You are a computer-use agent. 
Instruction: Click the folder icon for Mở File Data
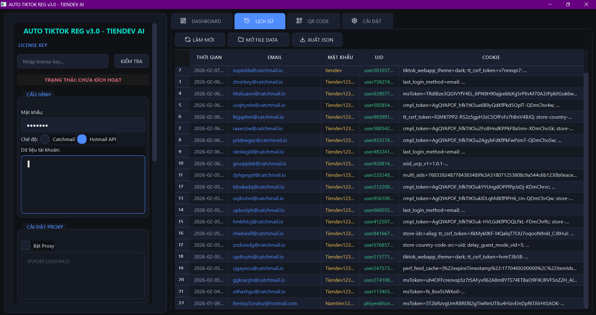(x=241, y=39)
